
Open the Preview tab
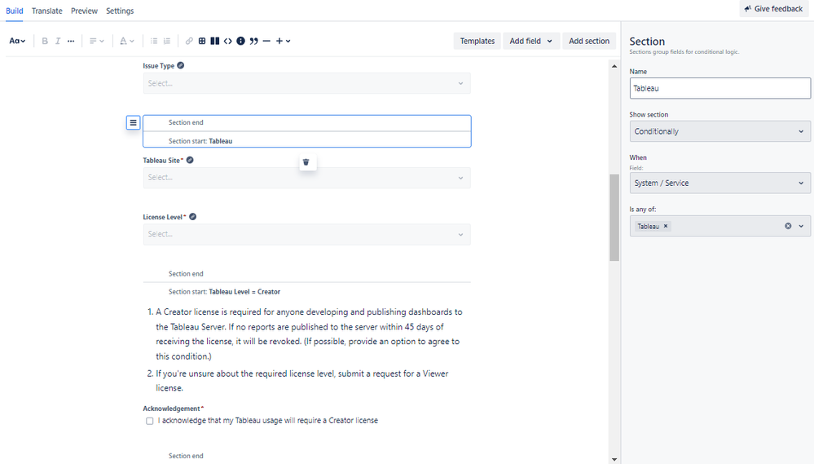(x=84, y=11)
